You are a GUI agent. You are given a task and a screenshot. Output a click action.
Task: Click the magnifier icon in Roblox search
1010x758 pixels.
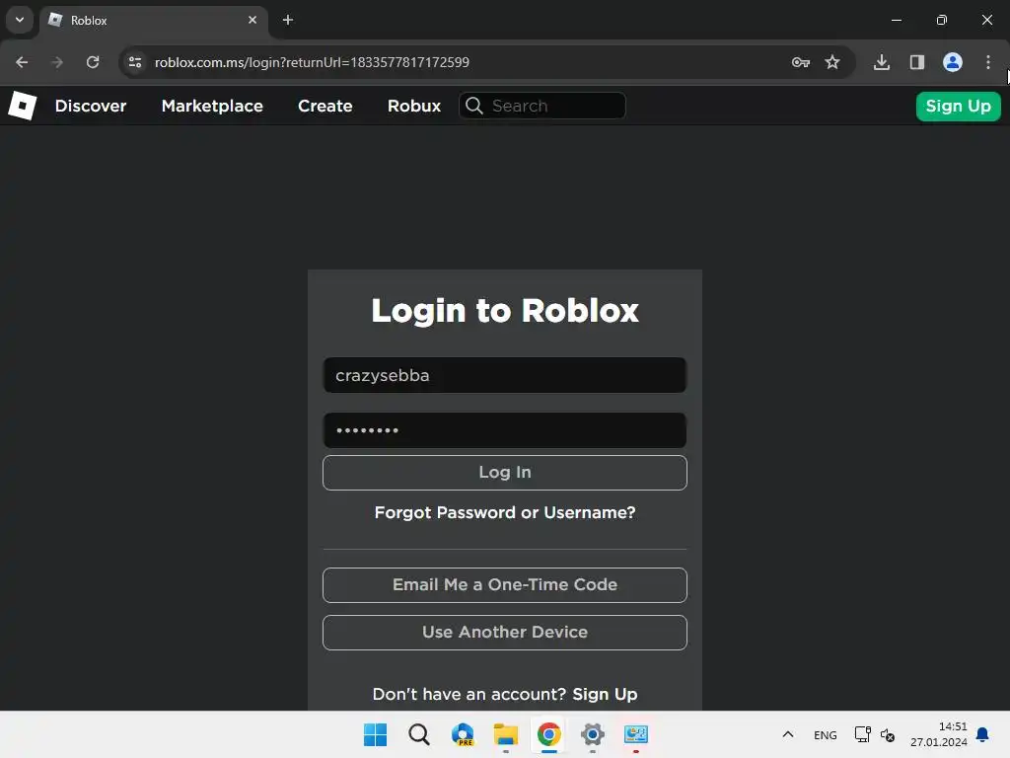474,106
